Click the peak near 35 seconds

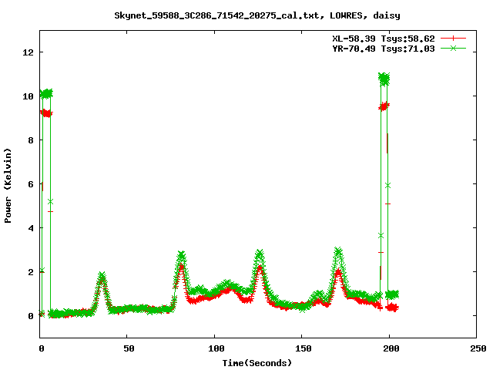[x=102, y=277]
